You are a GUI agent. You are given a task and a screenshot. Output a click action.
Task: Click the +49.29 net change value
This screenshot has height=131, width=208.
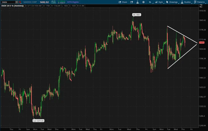click(53, 1)
